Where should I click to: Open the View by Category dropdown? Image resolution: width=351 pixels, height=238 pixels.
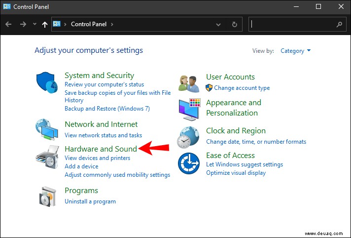coord(295,51)
